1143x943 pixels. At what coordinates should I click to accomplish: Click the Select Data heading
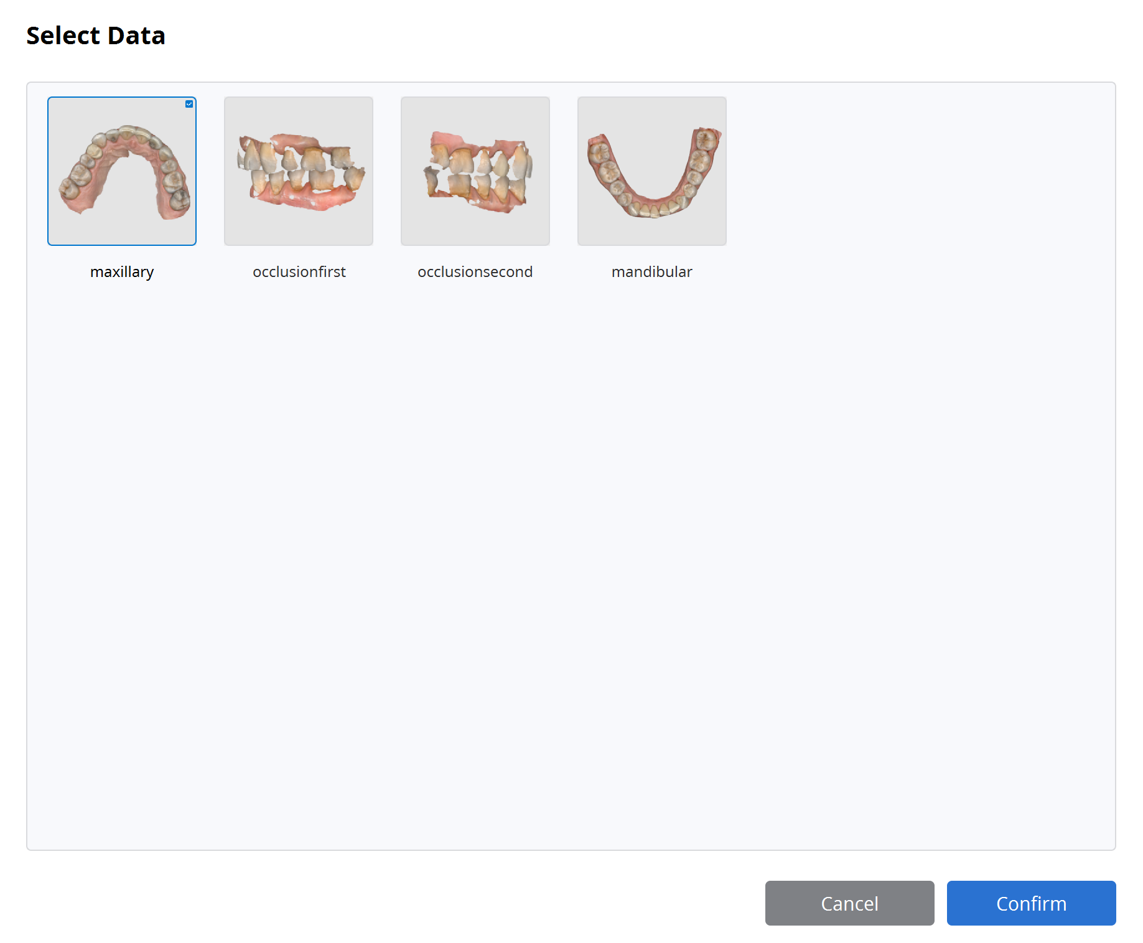point(96,35)
